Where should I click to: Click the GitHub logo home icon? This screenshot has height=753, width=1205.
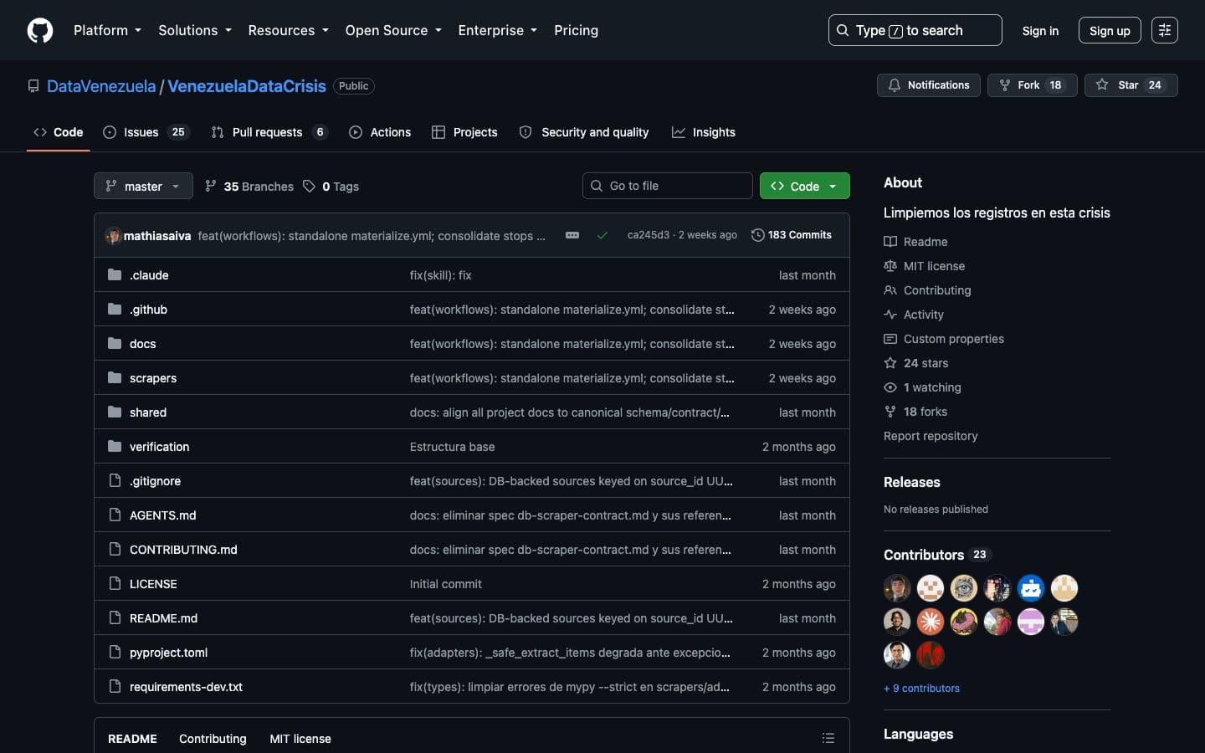(x=40, y=30)
